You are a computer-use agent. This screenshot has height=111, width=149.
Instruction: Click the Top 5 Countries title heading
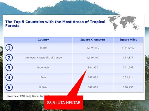click(x=55, y=24)
